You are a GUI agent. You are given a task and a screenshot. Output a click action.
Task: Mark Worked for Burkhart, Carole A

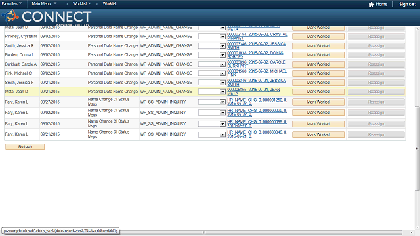click(318, 64)
